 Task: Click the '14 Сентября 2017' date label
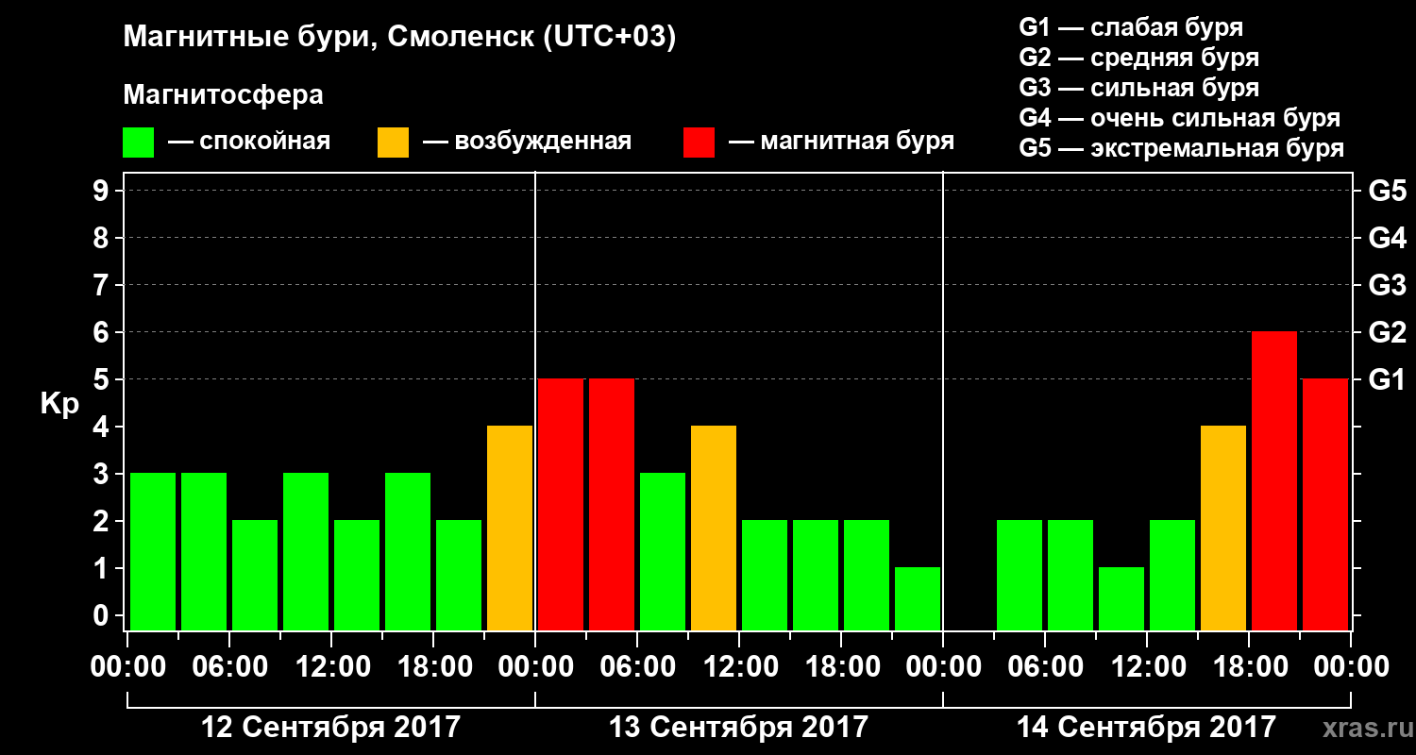1146,728
